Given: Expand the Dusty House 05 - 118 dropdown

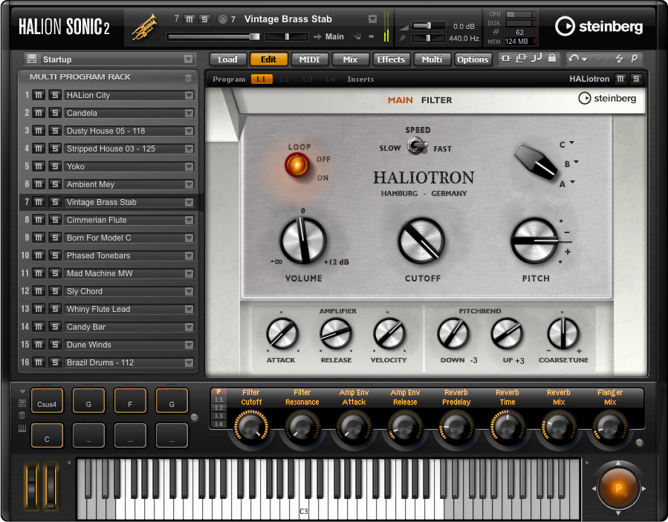Looking at the screenshot, I should click(x=189, y=131).
